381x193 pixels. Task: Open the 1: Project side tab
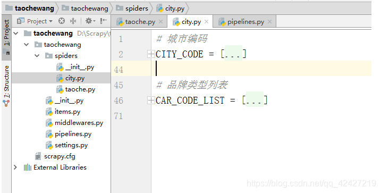click(x=6, y=37)
